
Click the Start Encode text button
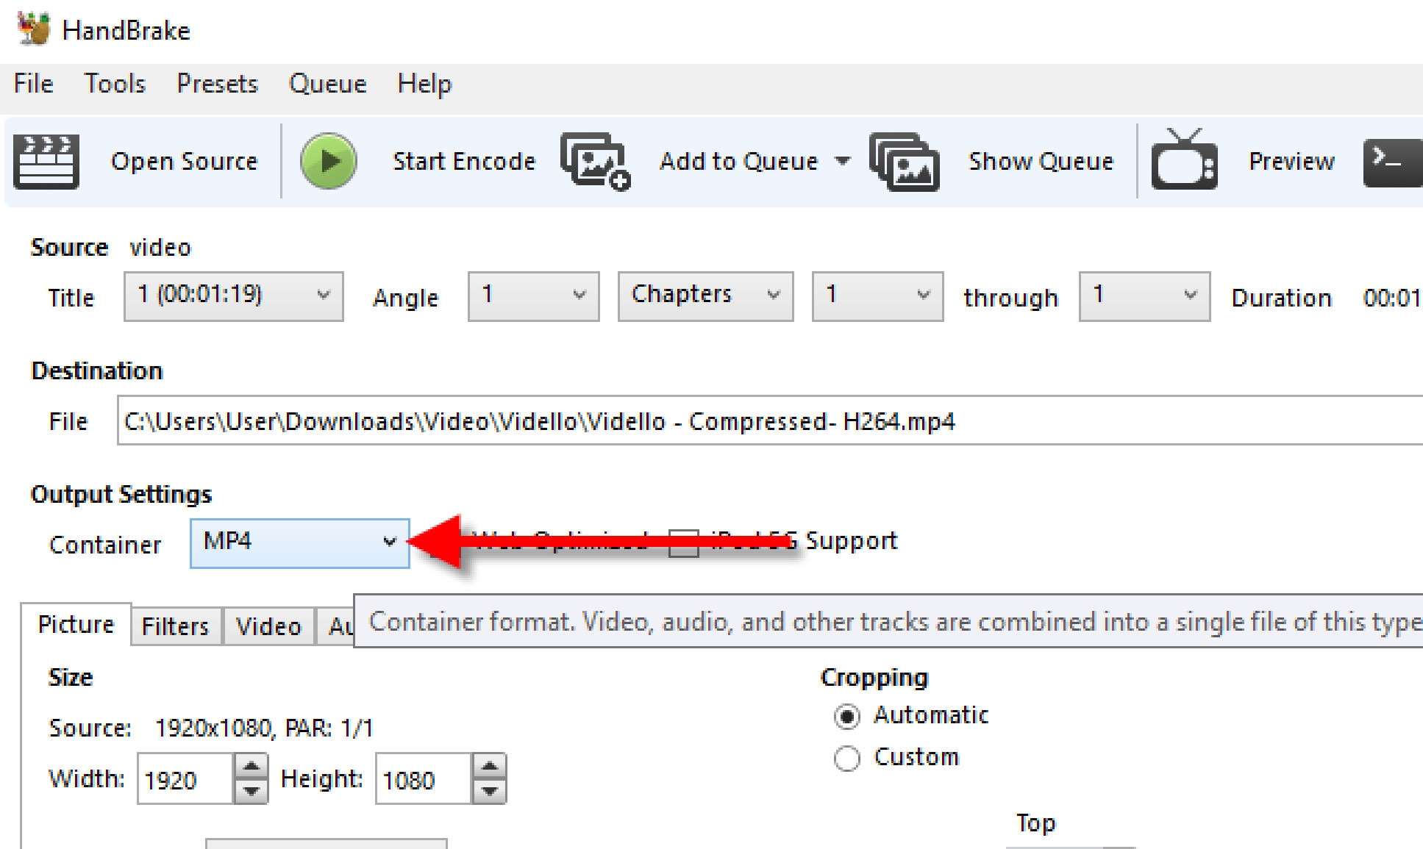click(463, 161)
